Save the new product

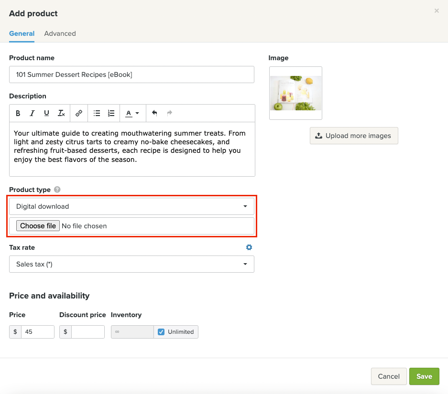(424, 376)
